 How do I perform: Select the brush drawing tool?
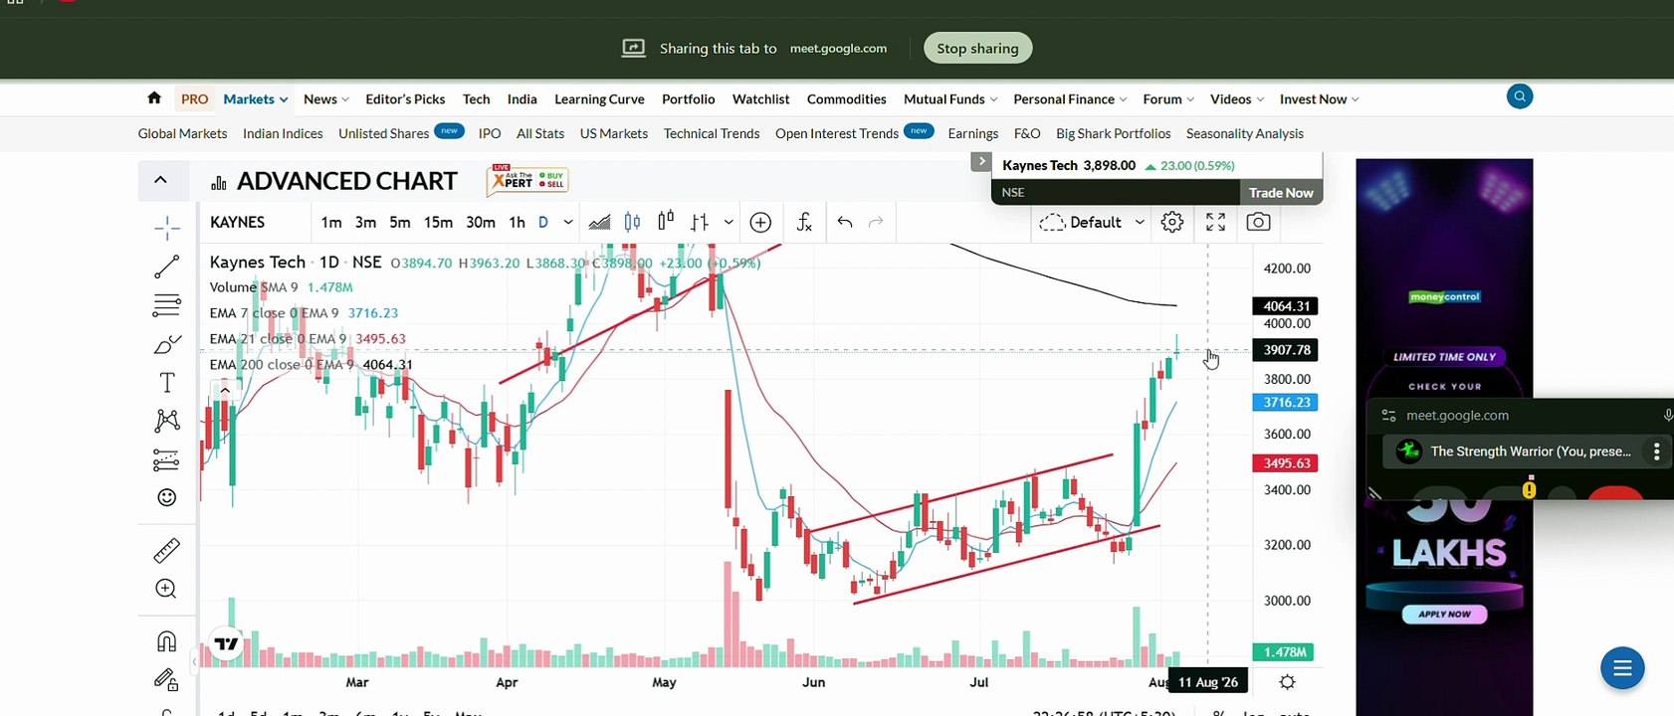tap(167, 344)
